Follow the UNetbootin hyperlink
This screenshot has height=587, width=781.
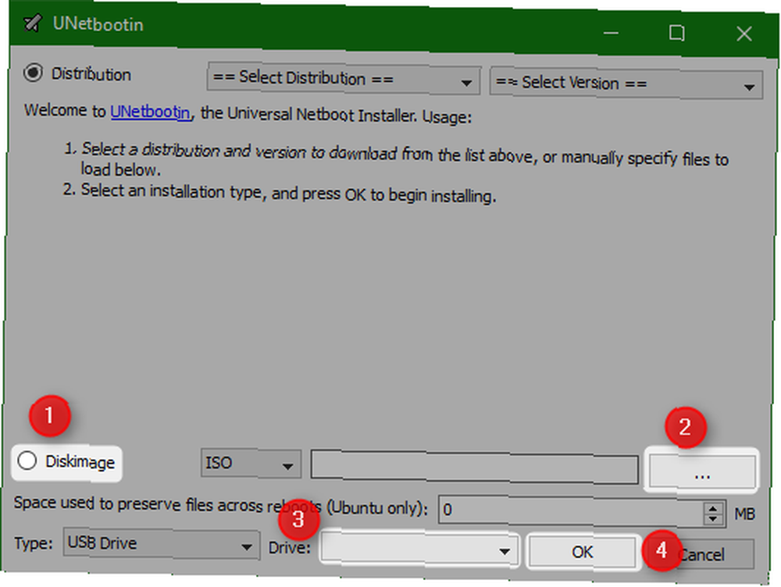150,112
